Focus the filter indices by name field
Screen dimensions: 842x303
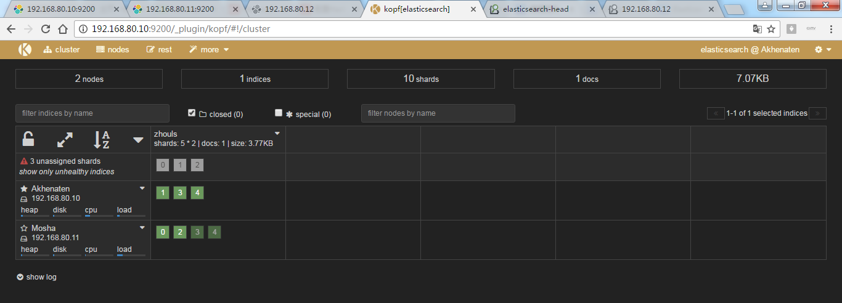tap(92, 113)
